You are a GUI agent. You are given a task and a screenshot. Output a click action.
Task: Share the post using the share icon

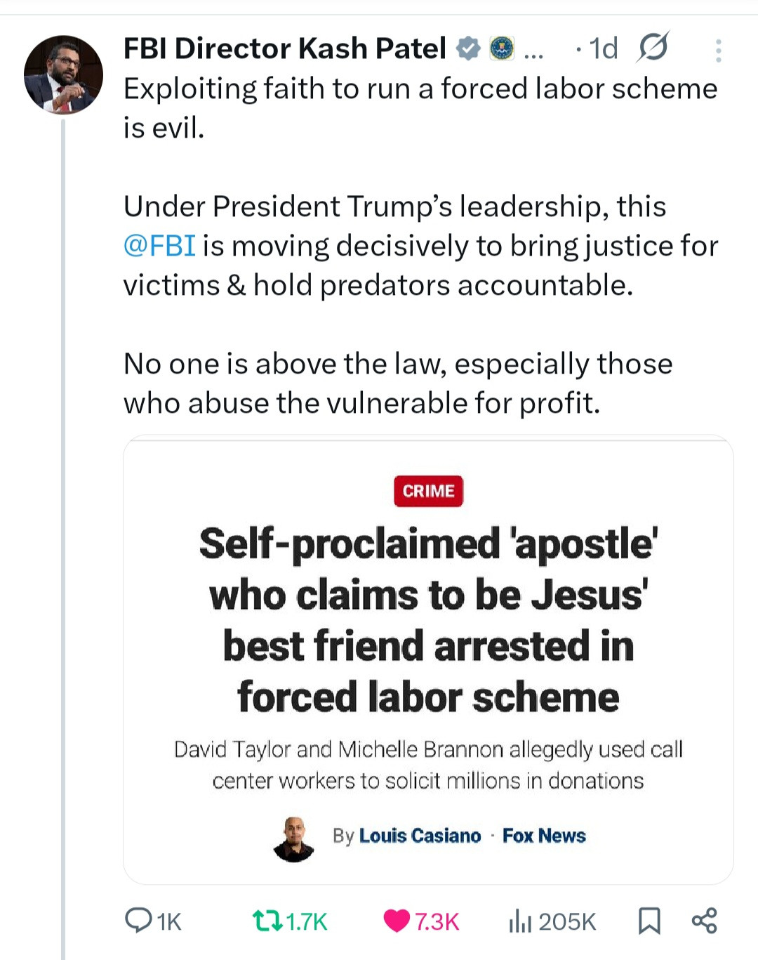pos(704,920)
